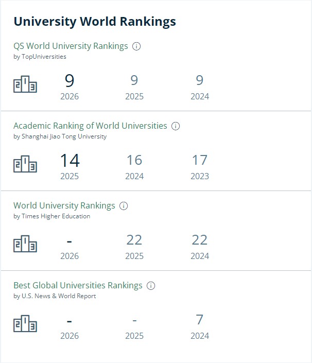Click the podium icon in U.S. News row
The height and width of the screenshot is (363, 312).
click(25, 324)
